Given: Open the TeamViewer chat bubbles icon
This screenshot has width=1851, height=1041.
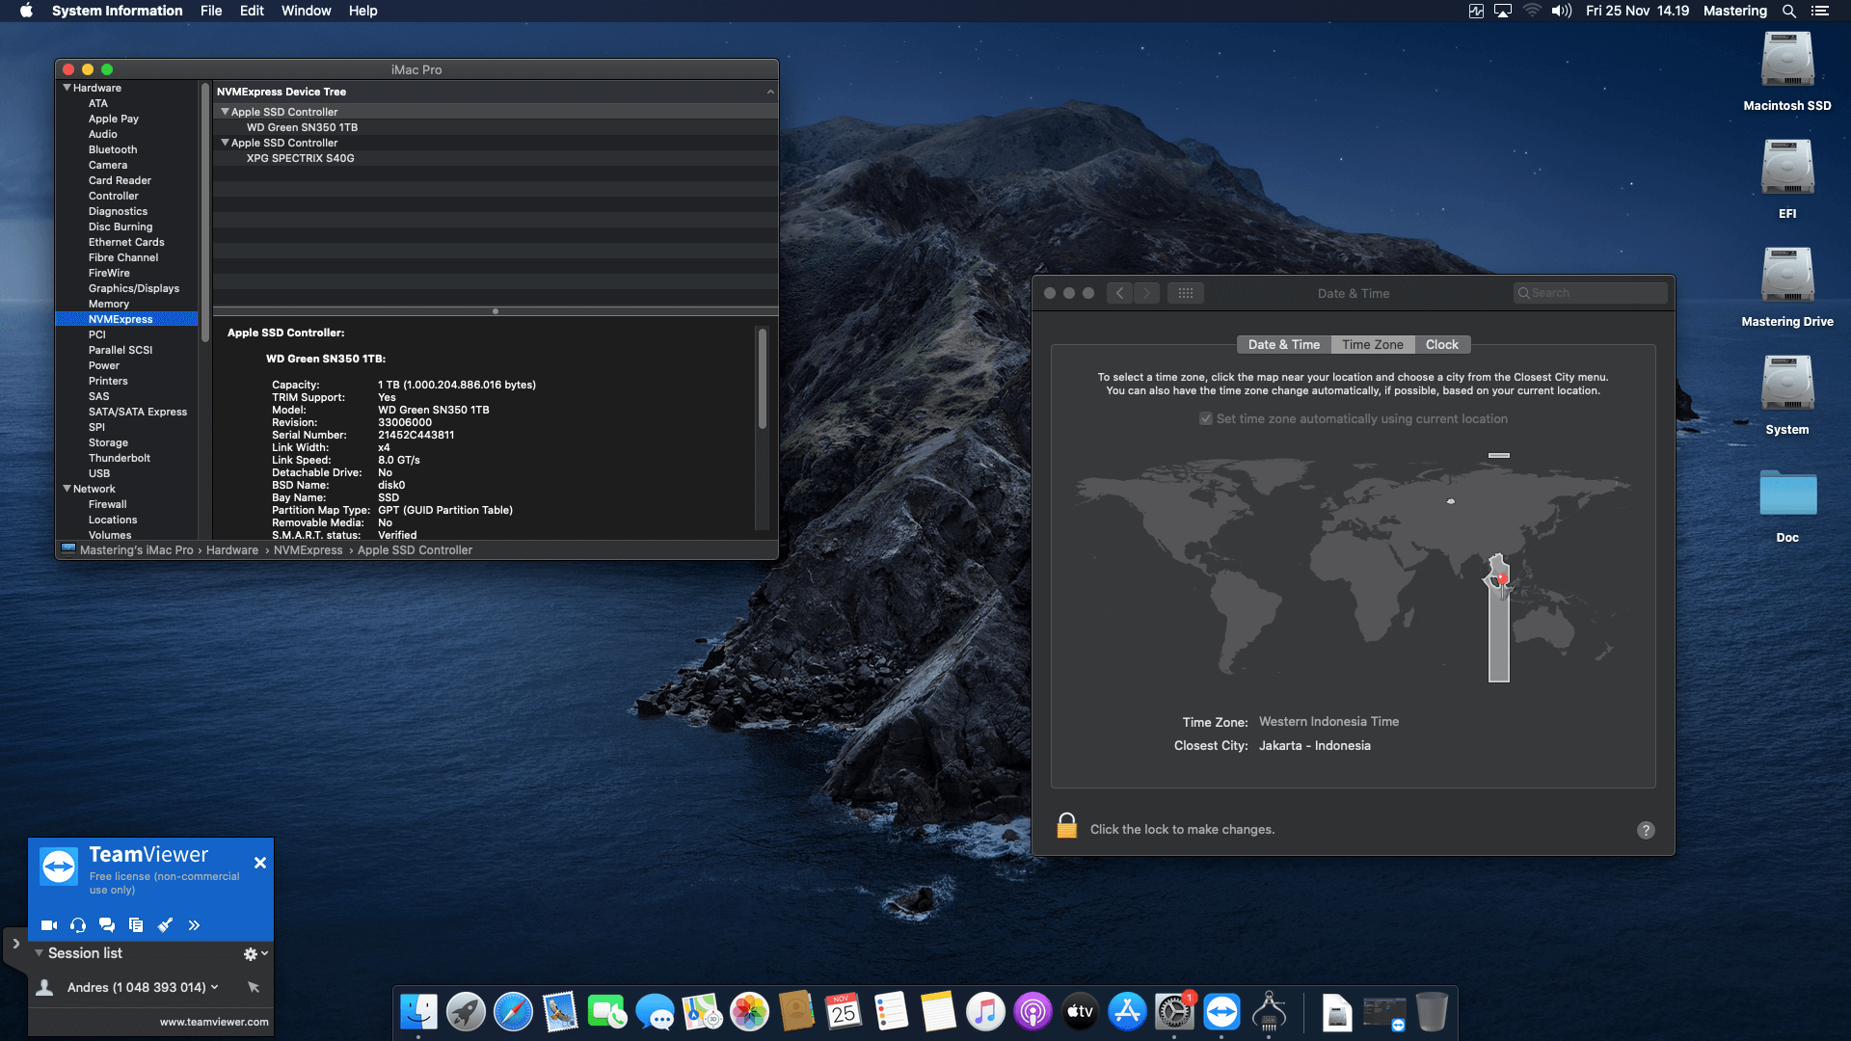Looking at the screenshot, I should click(x=107, y=925).
